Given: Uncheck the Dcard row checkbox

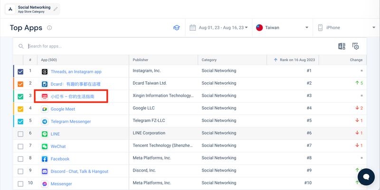Looking at the screenshot, I should point(20,84).
